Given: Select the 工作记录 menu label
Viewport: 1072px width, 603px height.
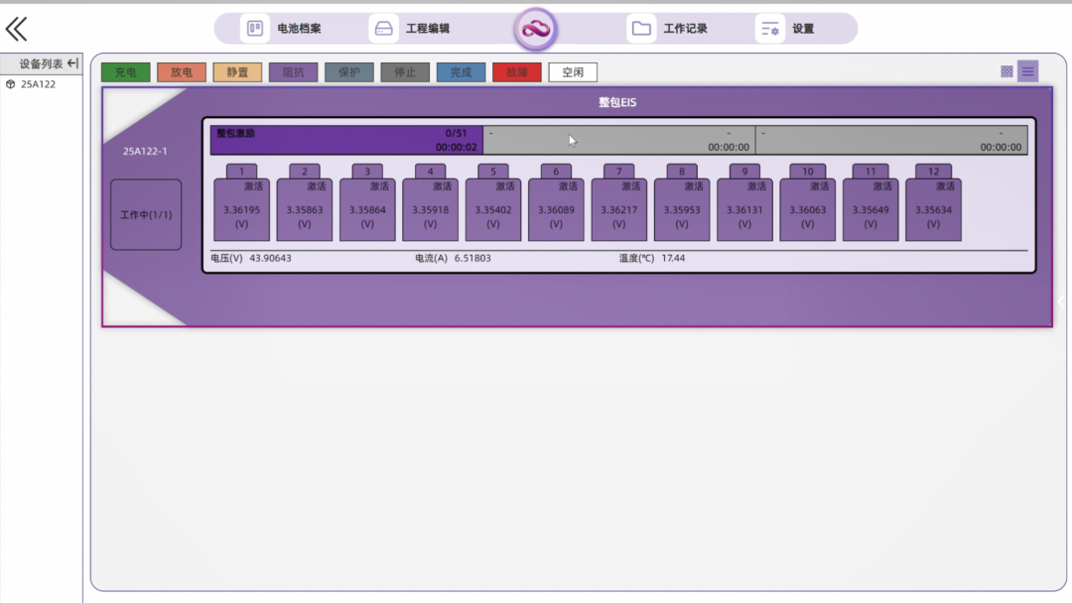Looking at the screenshot, I should (x=685, y=29).
